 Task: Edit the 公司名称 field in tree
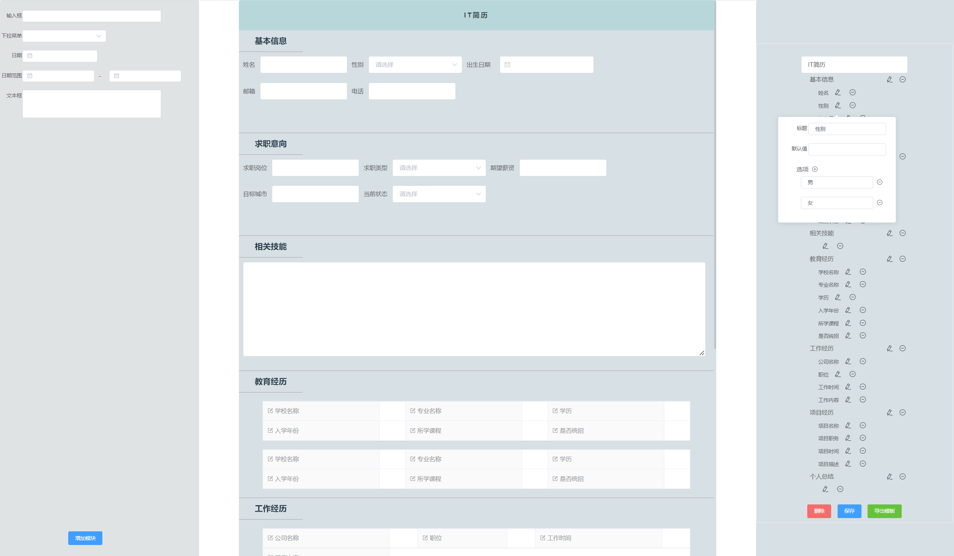tap(848, 361)
